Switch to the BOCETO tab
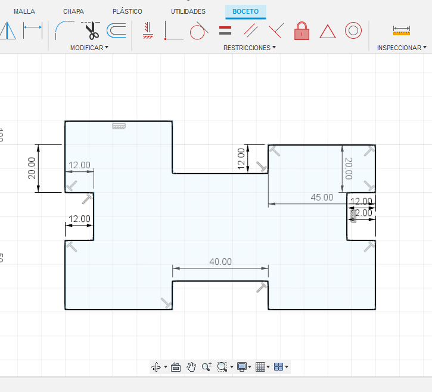Screen dimensions: 432x392 point(245,11)
